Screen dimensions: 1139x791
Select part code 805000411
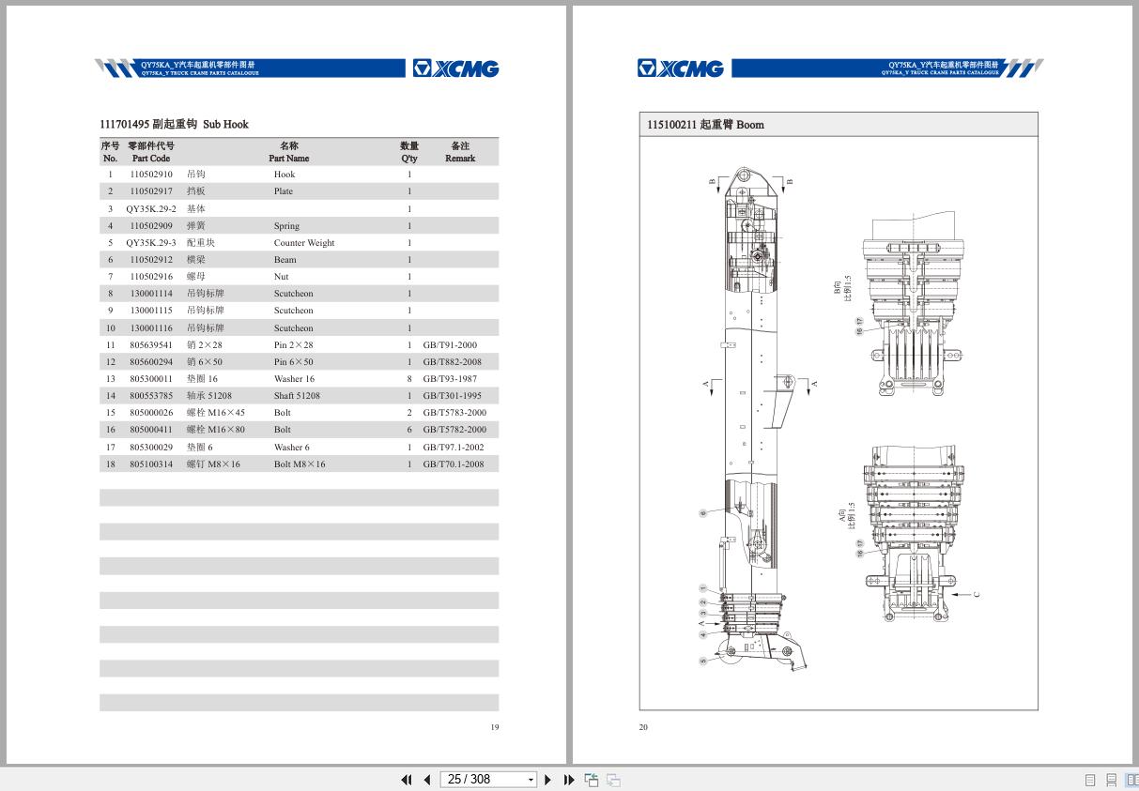(x=151, y=430)
